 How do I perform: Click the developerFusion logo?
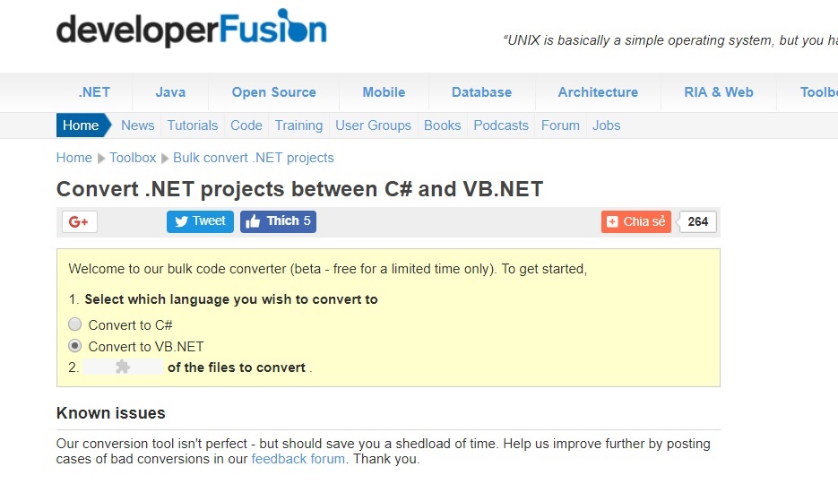pyautogui.click(x=191, y=30)
